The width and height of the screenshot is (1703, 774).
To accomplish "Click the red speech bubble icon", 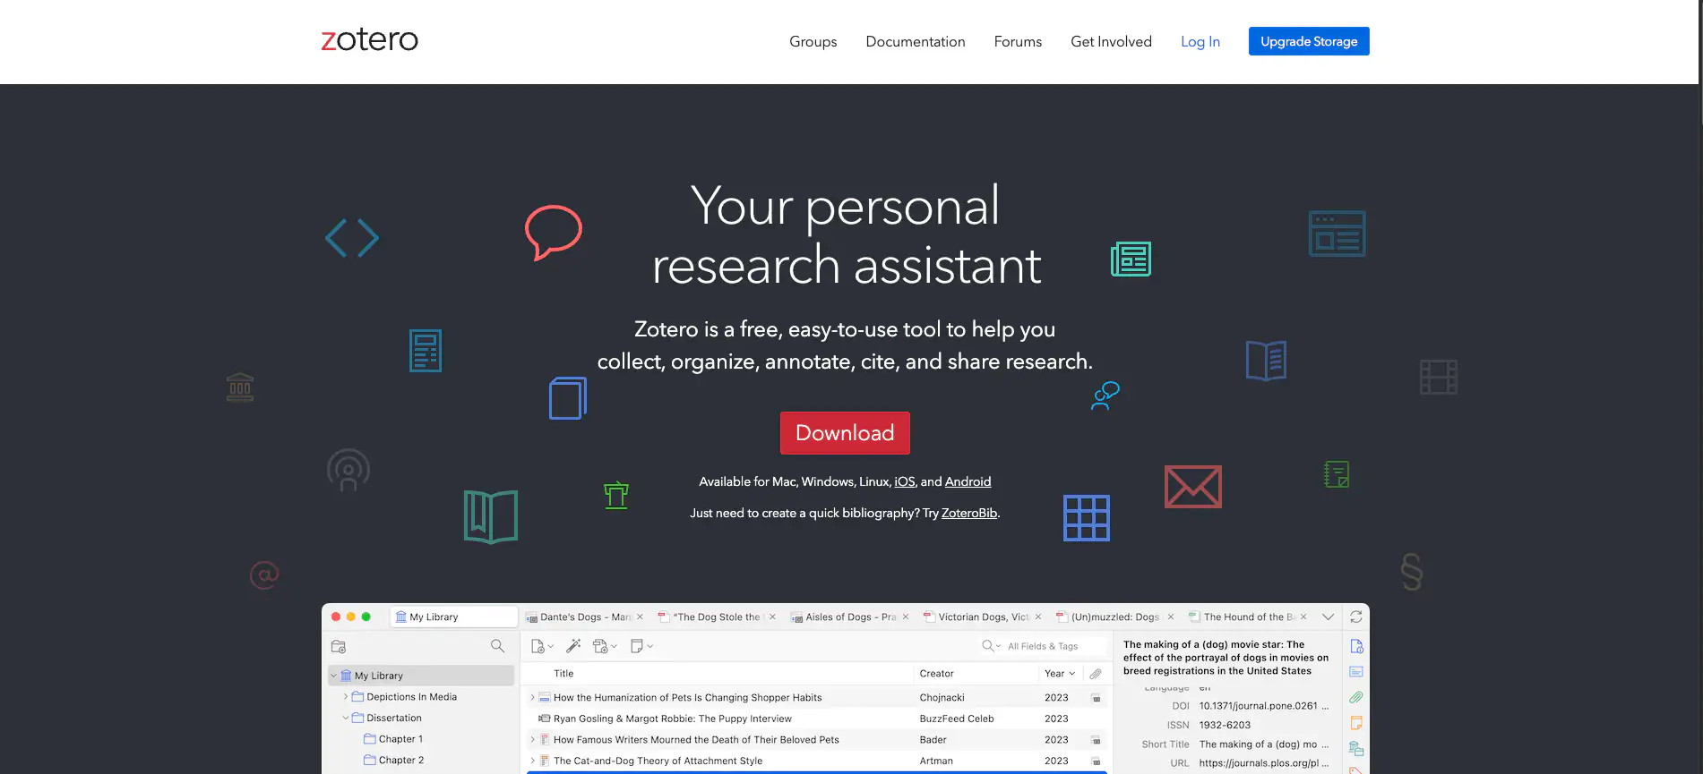I will [553, 233].
